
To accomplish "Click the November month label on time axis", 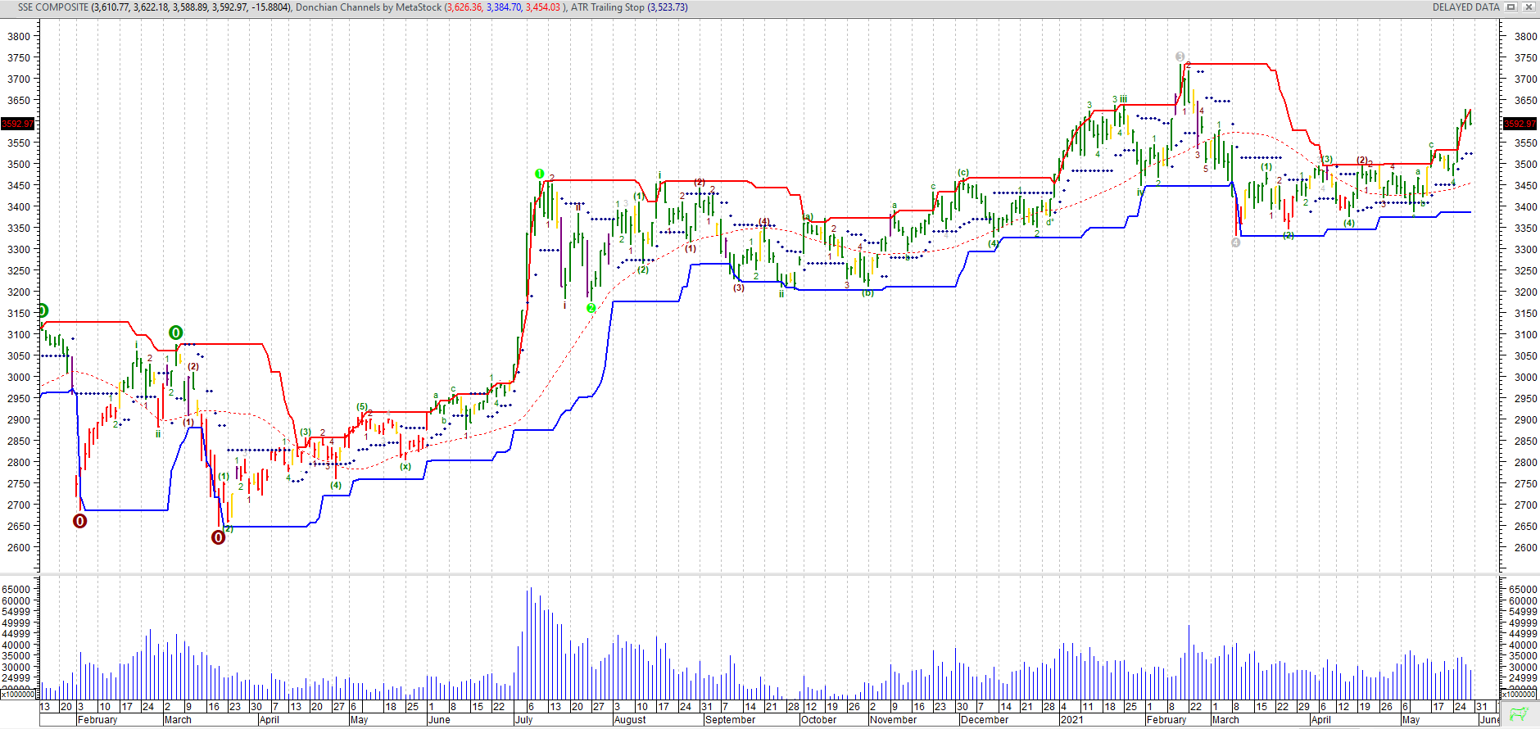I will point(893,720).
